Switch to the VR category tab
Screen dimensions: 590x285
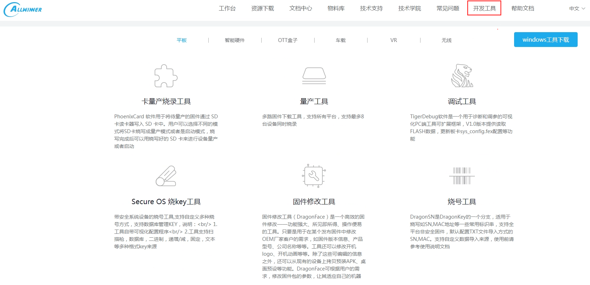[393, 40]
